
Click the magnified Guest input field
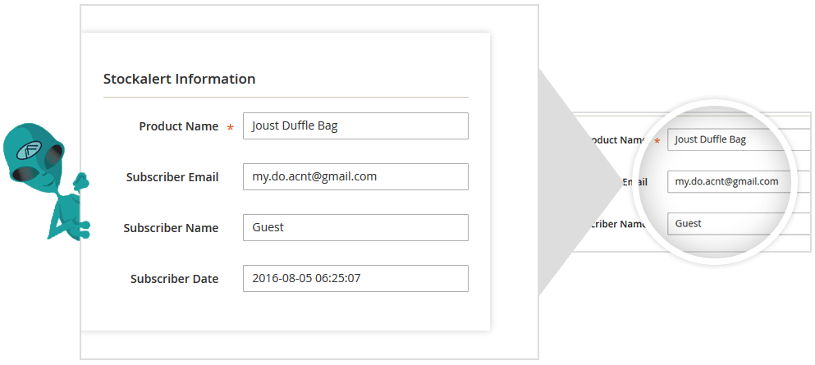pos(729,224)
